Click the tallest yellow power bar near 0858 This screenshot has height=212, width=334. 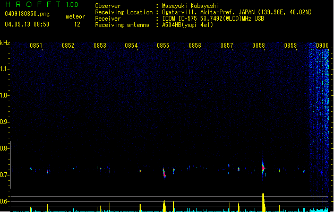[264, 202]
